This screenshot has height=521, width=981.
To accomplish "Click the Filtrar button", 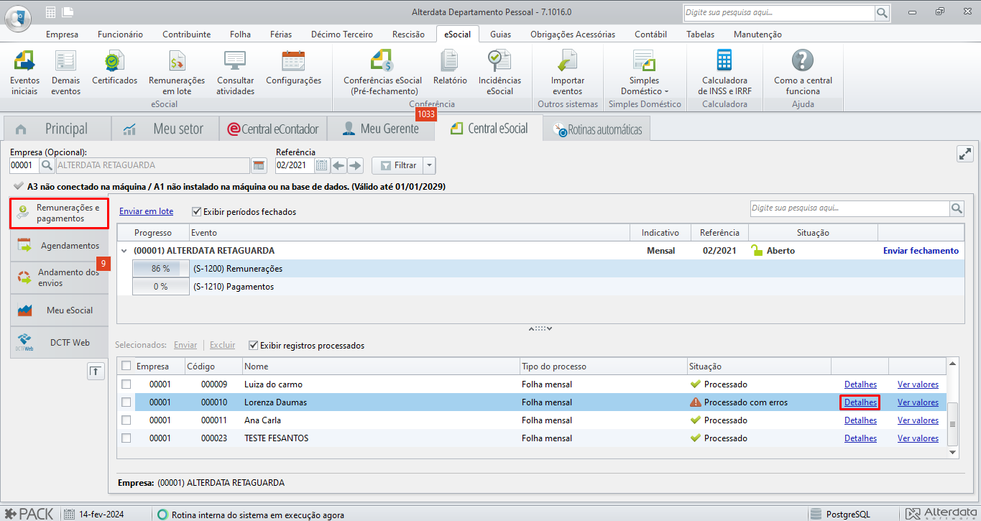I will [x=398, y=166].
